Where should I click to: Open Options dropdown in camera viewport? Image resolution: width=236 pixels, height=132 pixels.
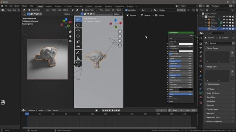68,14
